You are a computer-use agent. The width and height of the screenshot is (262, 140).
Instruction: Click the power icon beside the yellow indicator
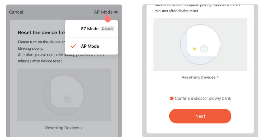tap(204, 49)
